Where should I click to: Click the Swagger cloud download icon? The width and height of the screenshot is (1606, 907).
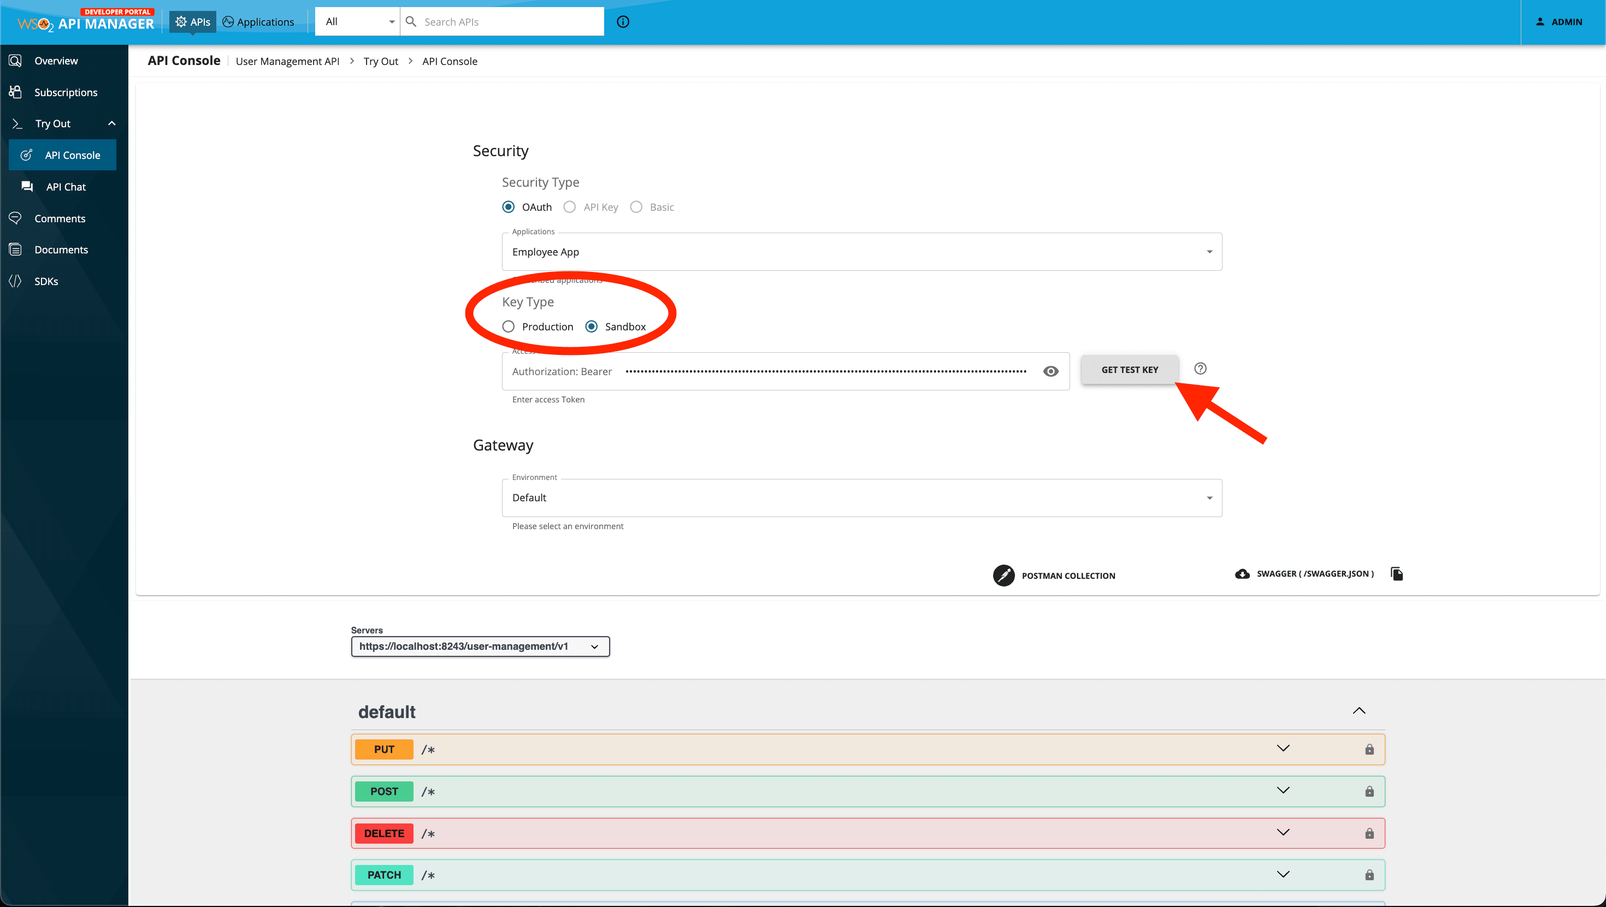1242,573
